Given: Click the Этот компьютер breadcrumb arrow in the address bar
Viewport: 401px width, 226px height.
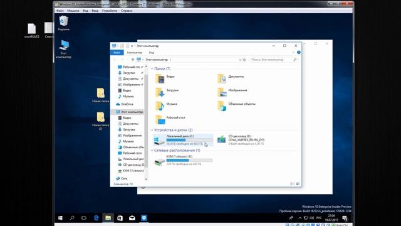Looking at the screenshot, I should 170,60.
